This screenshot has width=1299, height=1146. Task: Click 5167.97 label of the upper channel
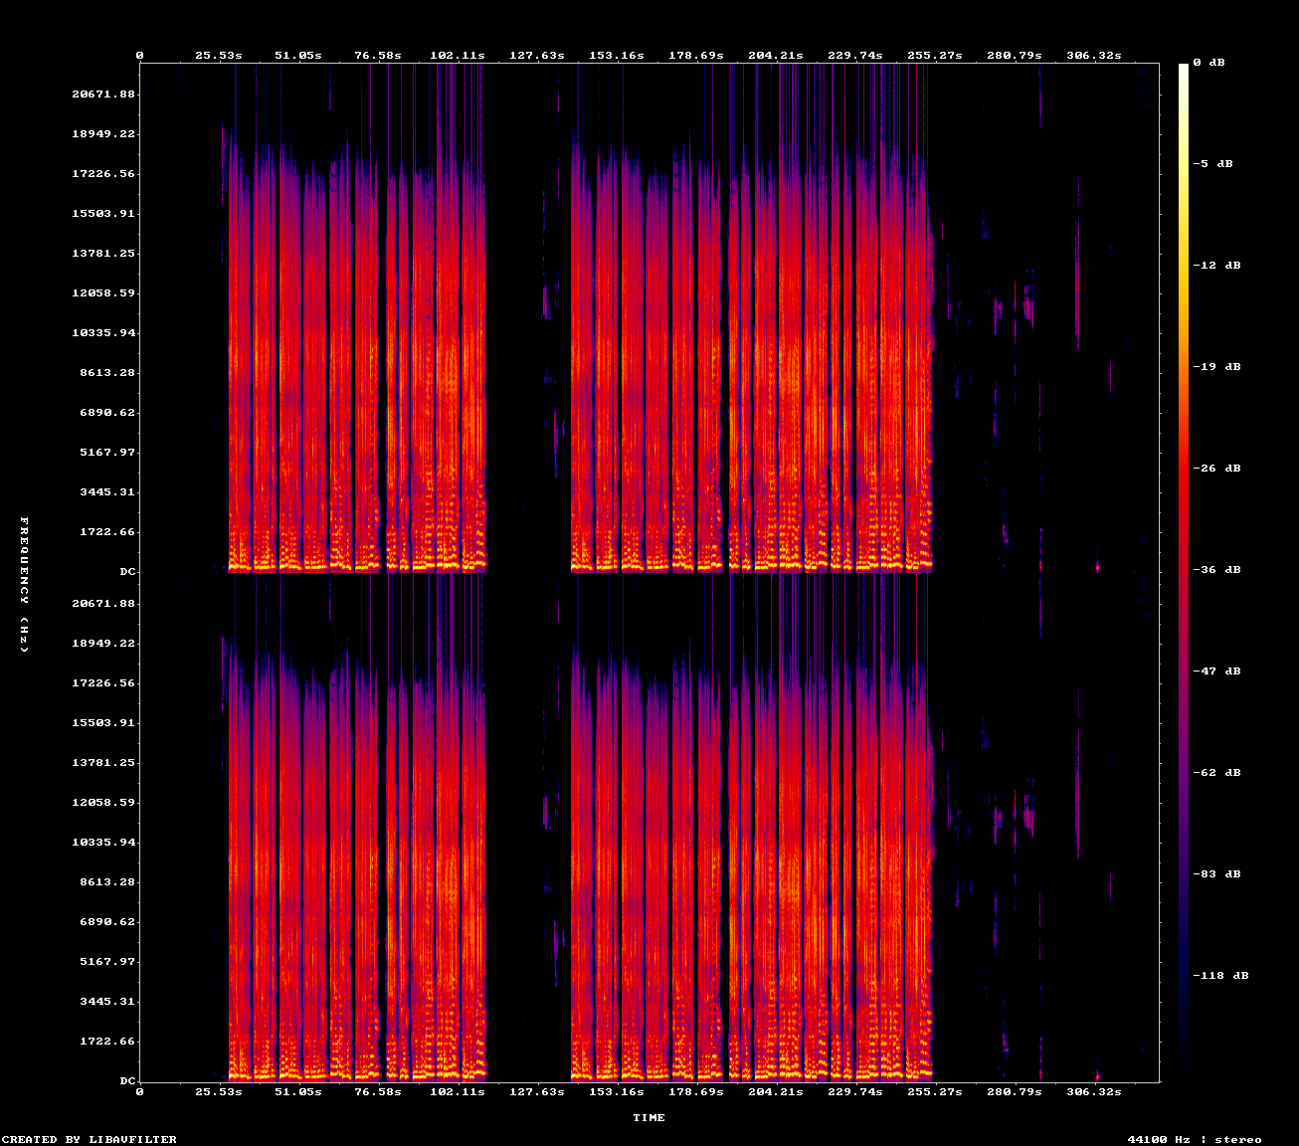pos(107,453)
